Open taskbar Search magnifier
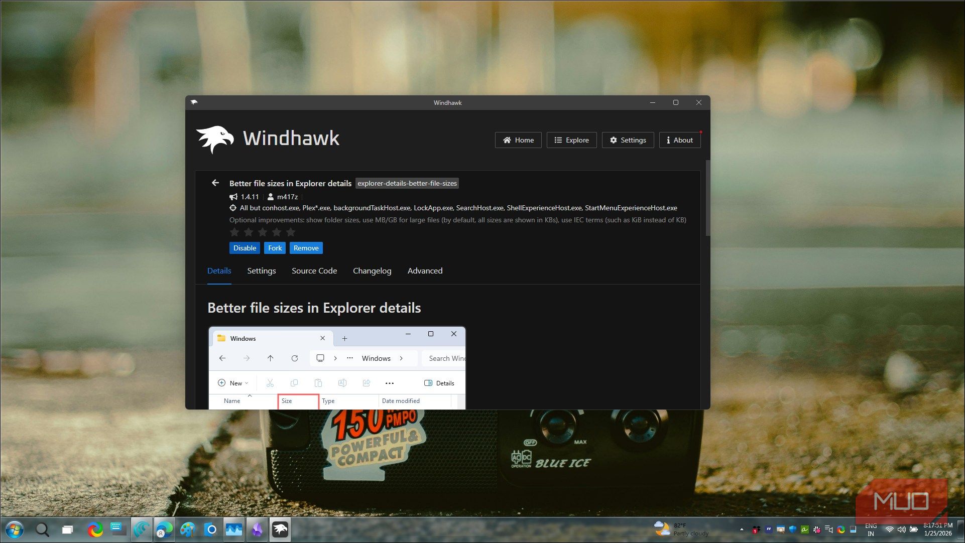 click(42, 530)
